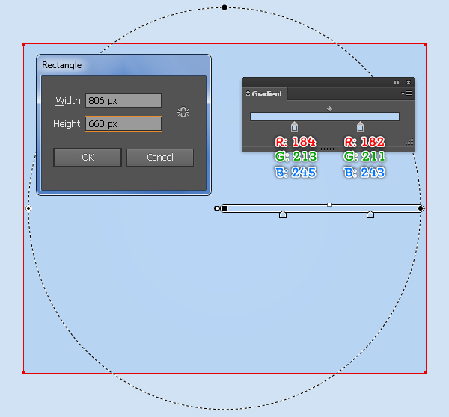The height and width of the screenshot is (417, 449).
Task: Click the Gradient panel resize grip
Action: (410, 141)
